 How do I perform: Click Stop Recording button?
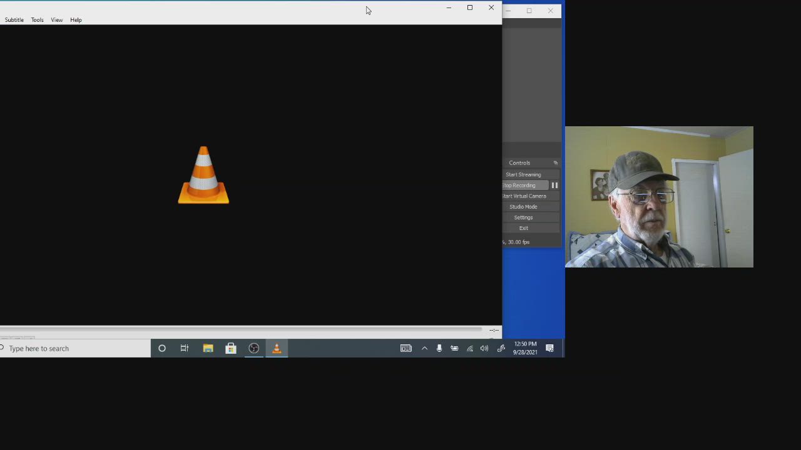click(522, 186)
